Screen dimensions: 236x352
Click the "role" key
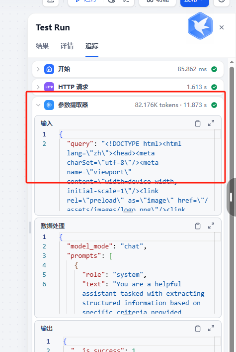click(x=94, y=274)
